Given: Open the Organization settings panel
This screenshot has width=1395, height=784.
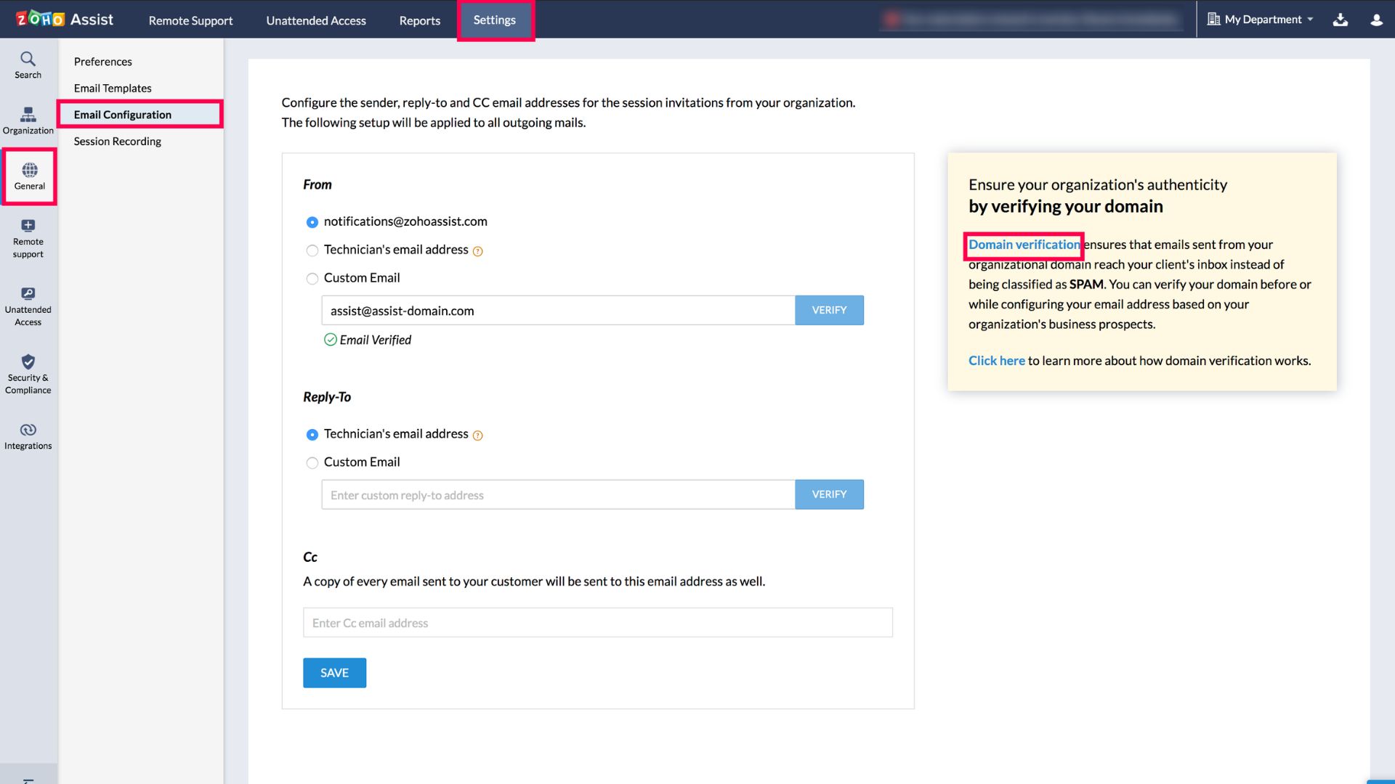Looking at the screenshot, I should point(29,120).
